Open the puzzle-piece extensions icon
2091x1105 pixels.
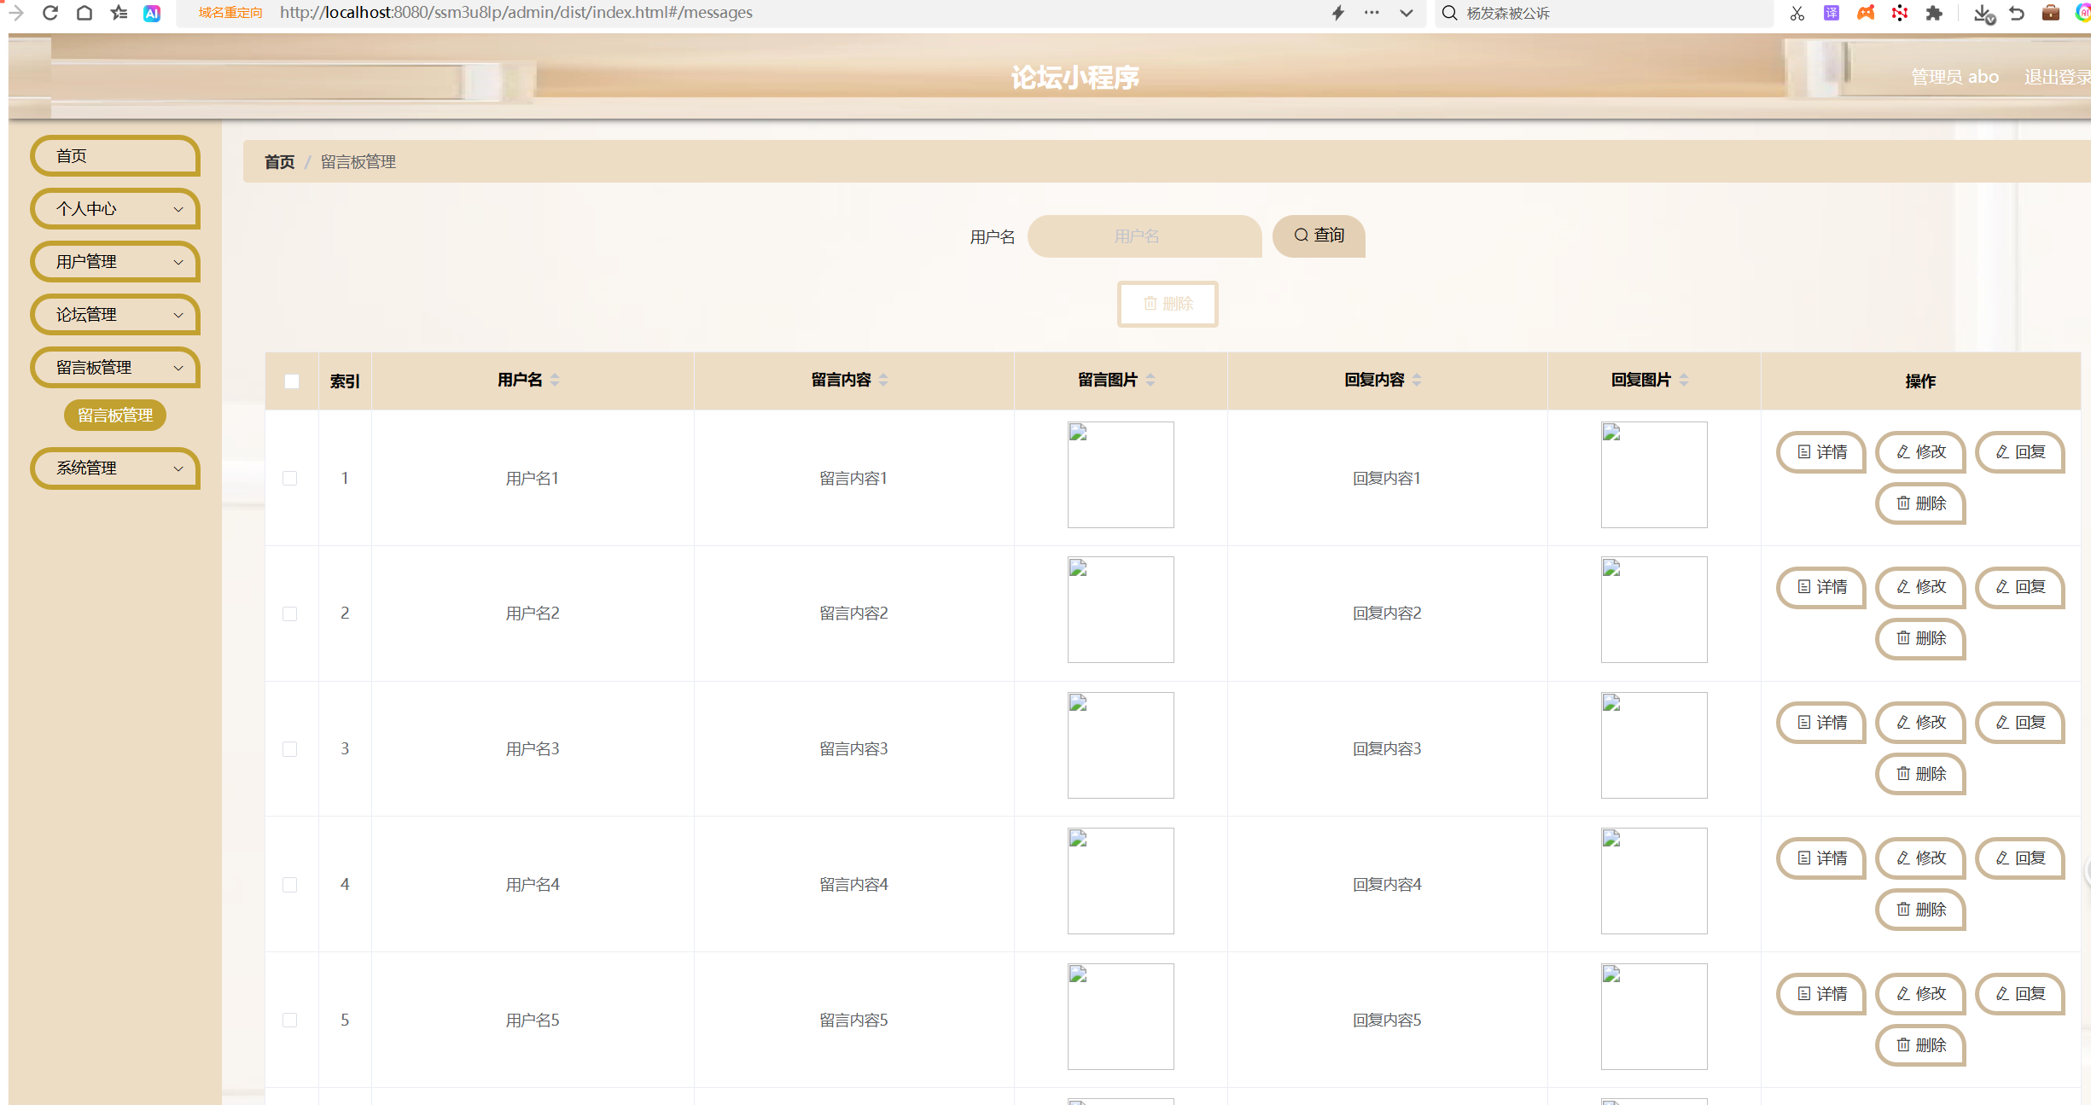1934,13
